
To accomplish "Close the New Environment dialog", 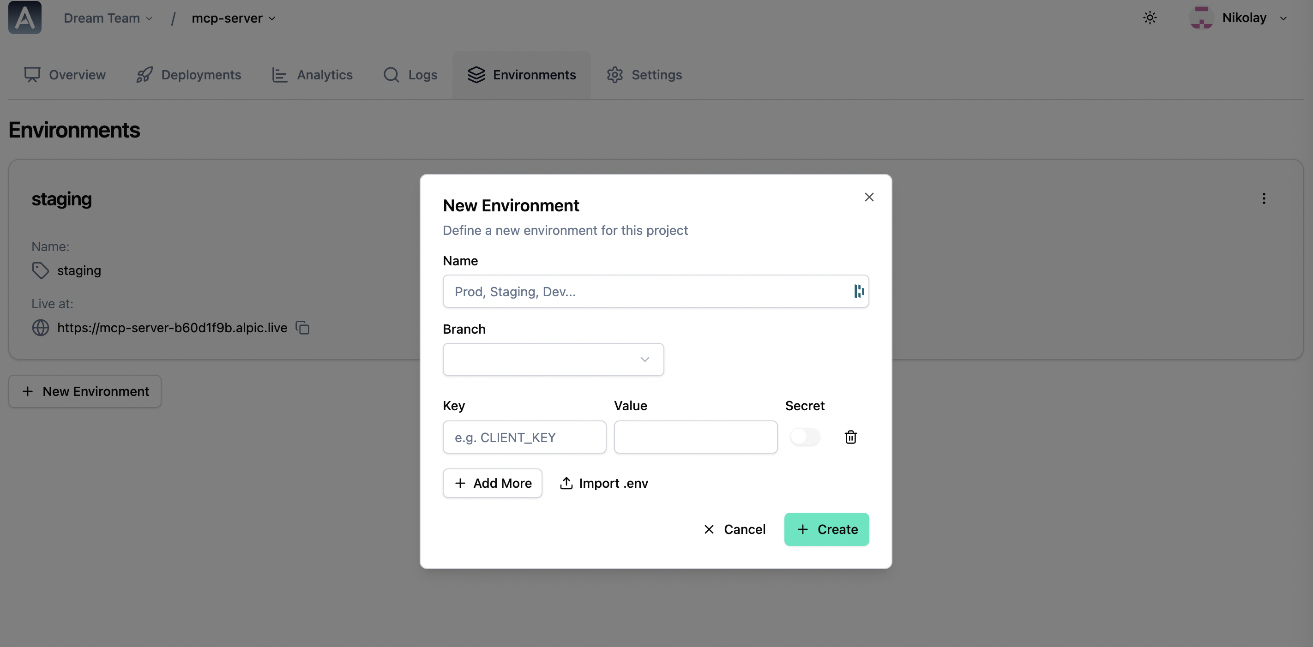I will [869, 197].
